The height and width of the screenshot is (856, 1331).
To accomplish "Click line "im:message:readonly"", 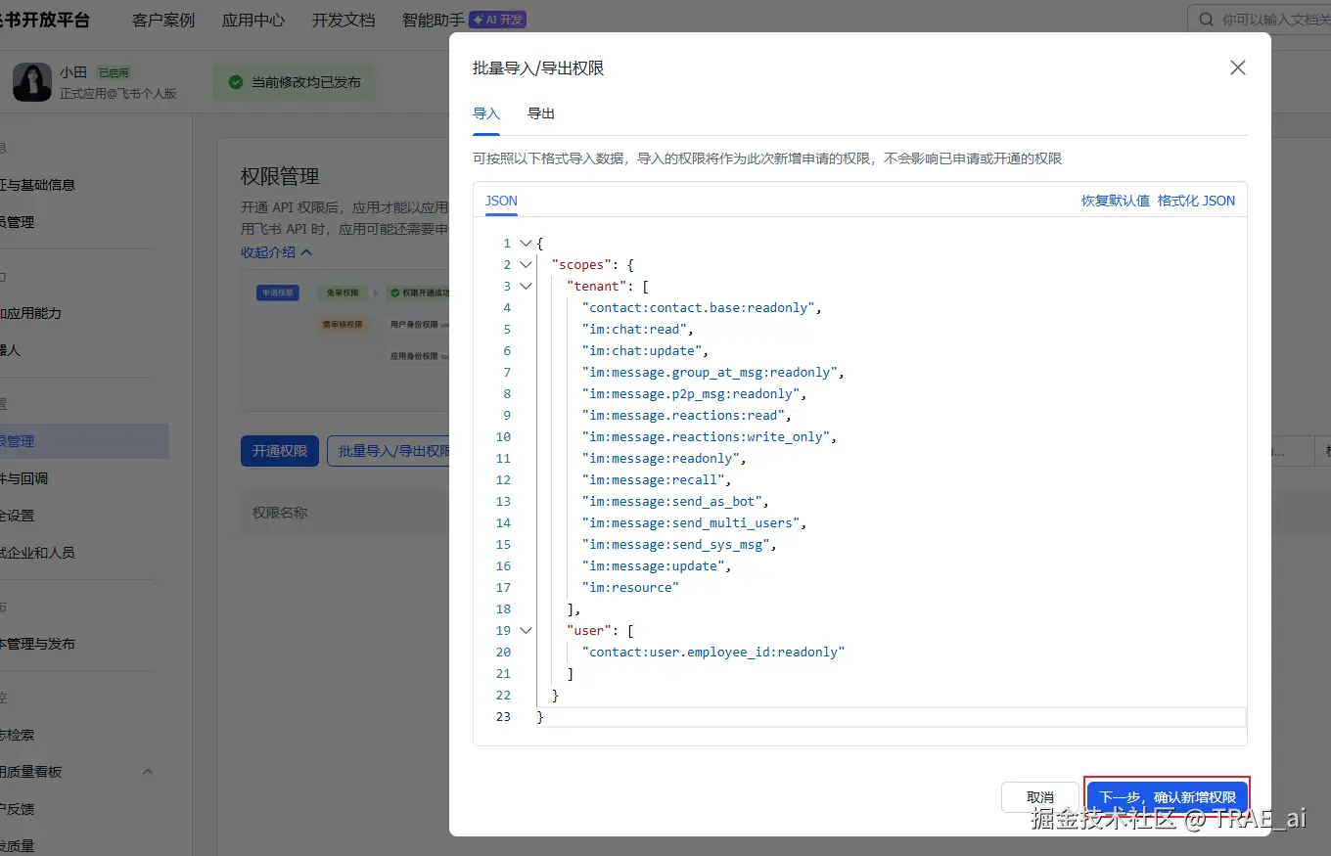I will pyautogui.click(x=660, y=459).
